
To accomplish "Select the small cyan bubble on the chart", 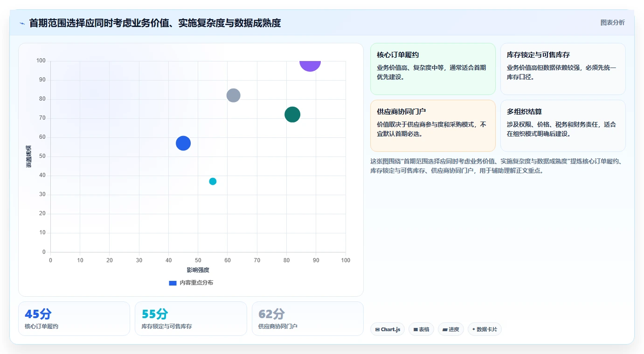I will pyautogui.click(x=213, y=181).
